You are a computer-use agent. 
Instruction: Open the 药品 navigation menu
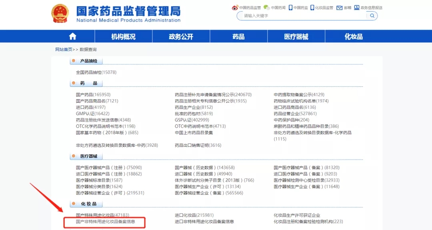(238, 36)
